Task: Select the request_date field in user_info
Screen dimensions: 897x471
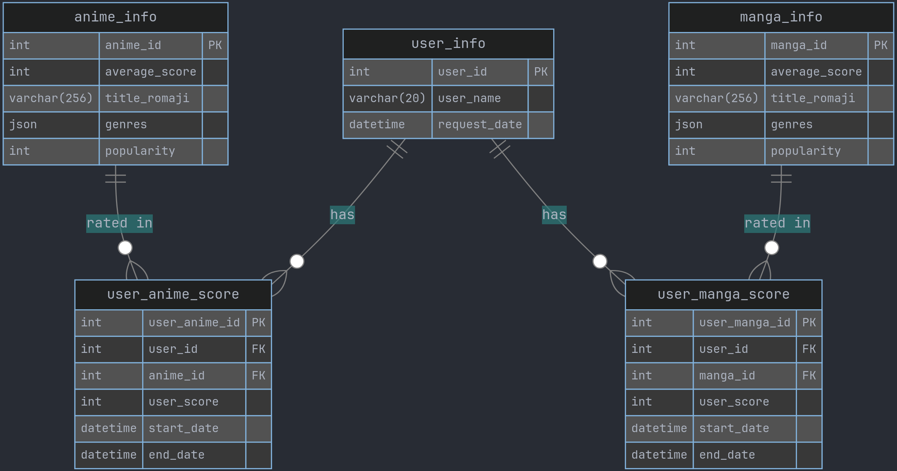Action: pyautogui.click(x=480, y=125)
